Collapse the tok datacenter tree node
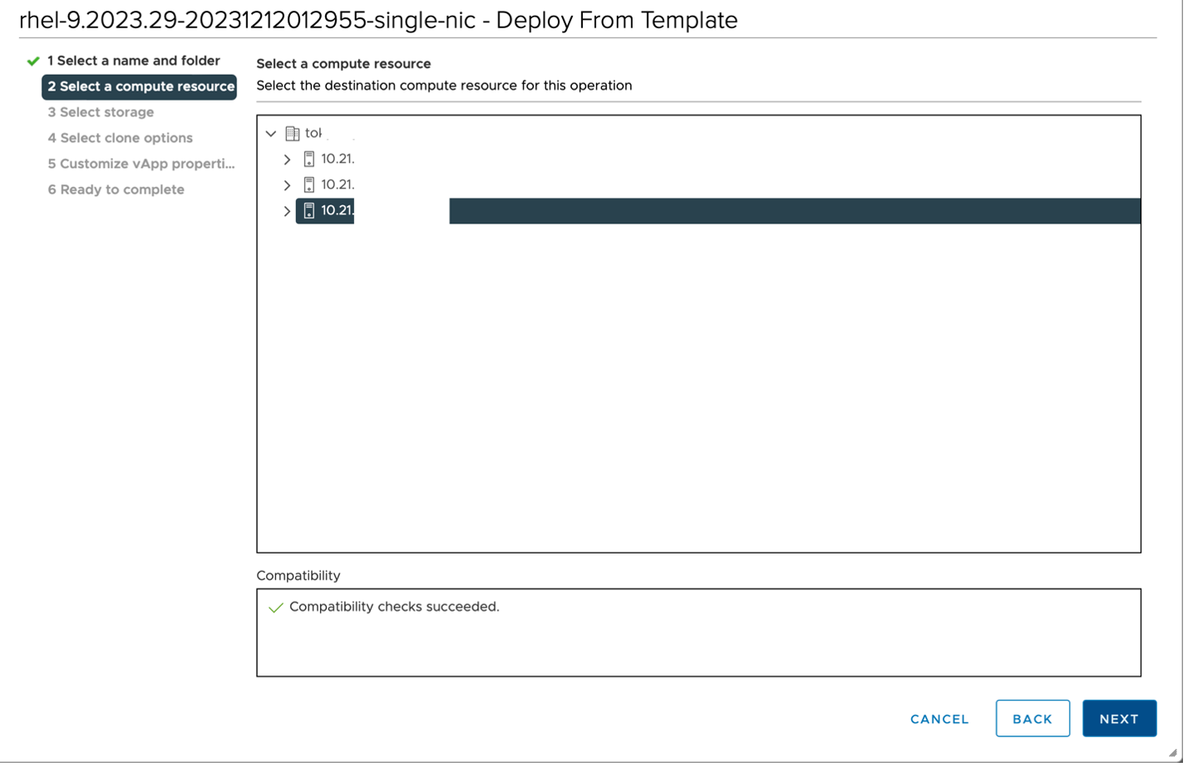The image size is (1188, 772). click(270, 133)
